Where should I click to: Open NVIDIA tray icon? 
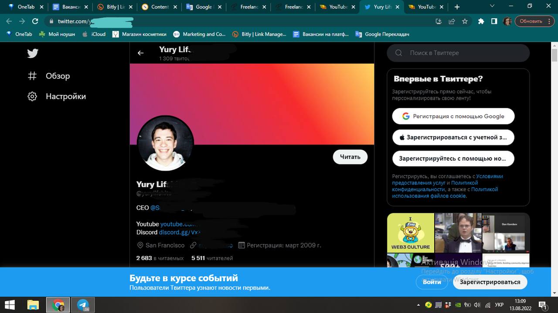point(458,305)
